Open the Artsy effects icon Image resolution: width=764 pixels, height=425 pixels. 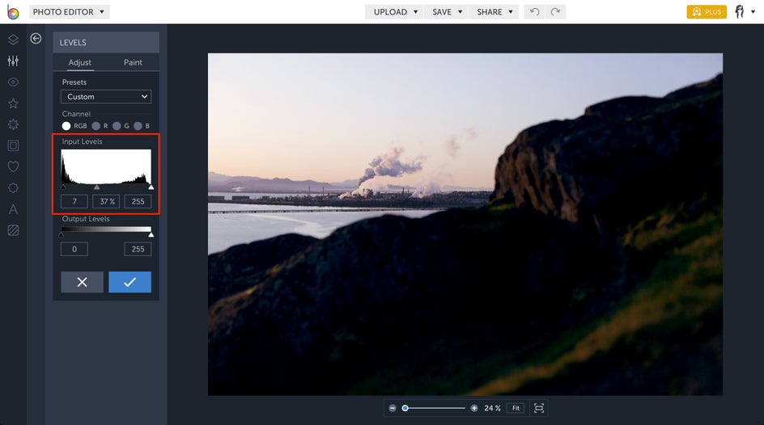point(13,124)
